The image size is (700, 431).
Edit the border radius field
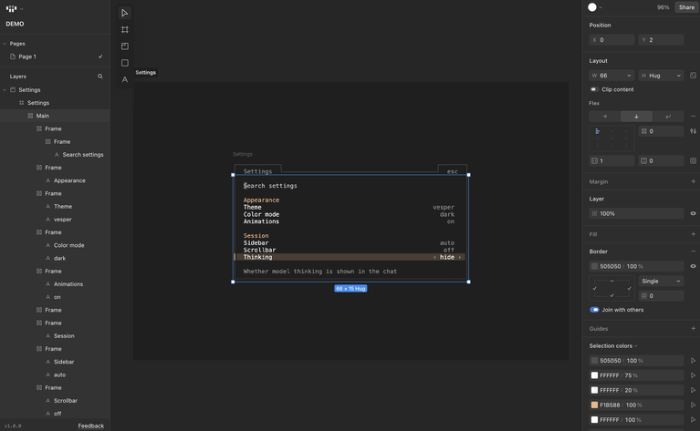pos(661,295)
